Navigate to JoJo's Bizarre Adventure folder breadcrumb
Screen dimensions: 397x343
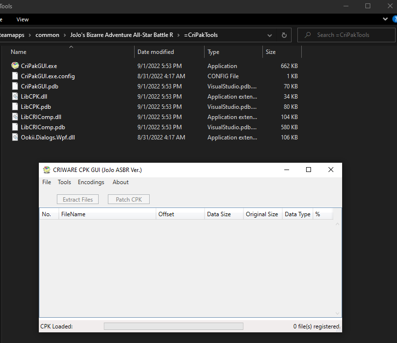[x=121, y=35]
